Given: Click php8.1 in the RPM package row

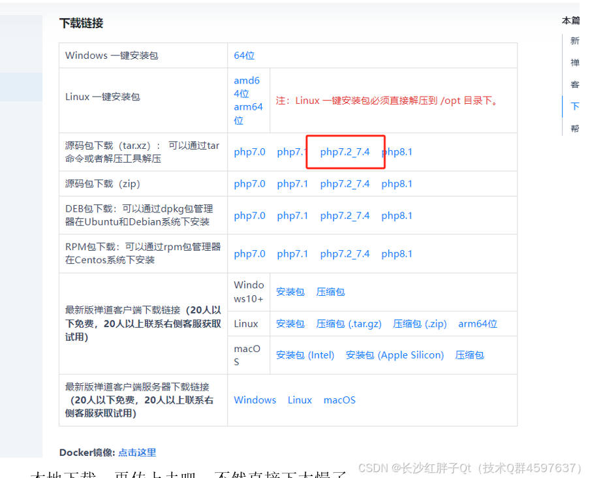Looking at the screenshot, I should point(397,254).
